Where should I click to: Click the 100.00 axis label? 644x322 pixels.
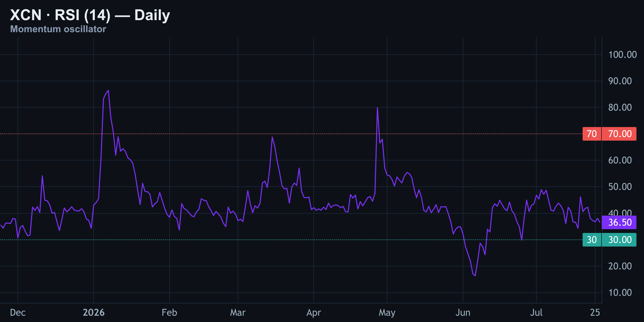click(622, 55)
